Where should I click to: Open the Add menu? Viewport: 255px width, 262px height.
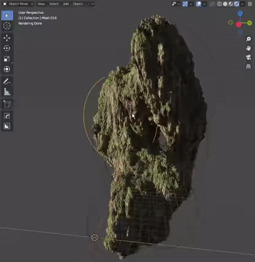pos(65,4)
